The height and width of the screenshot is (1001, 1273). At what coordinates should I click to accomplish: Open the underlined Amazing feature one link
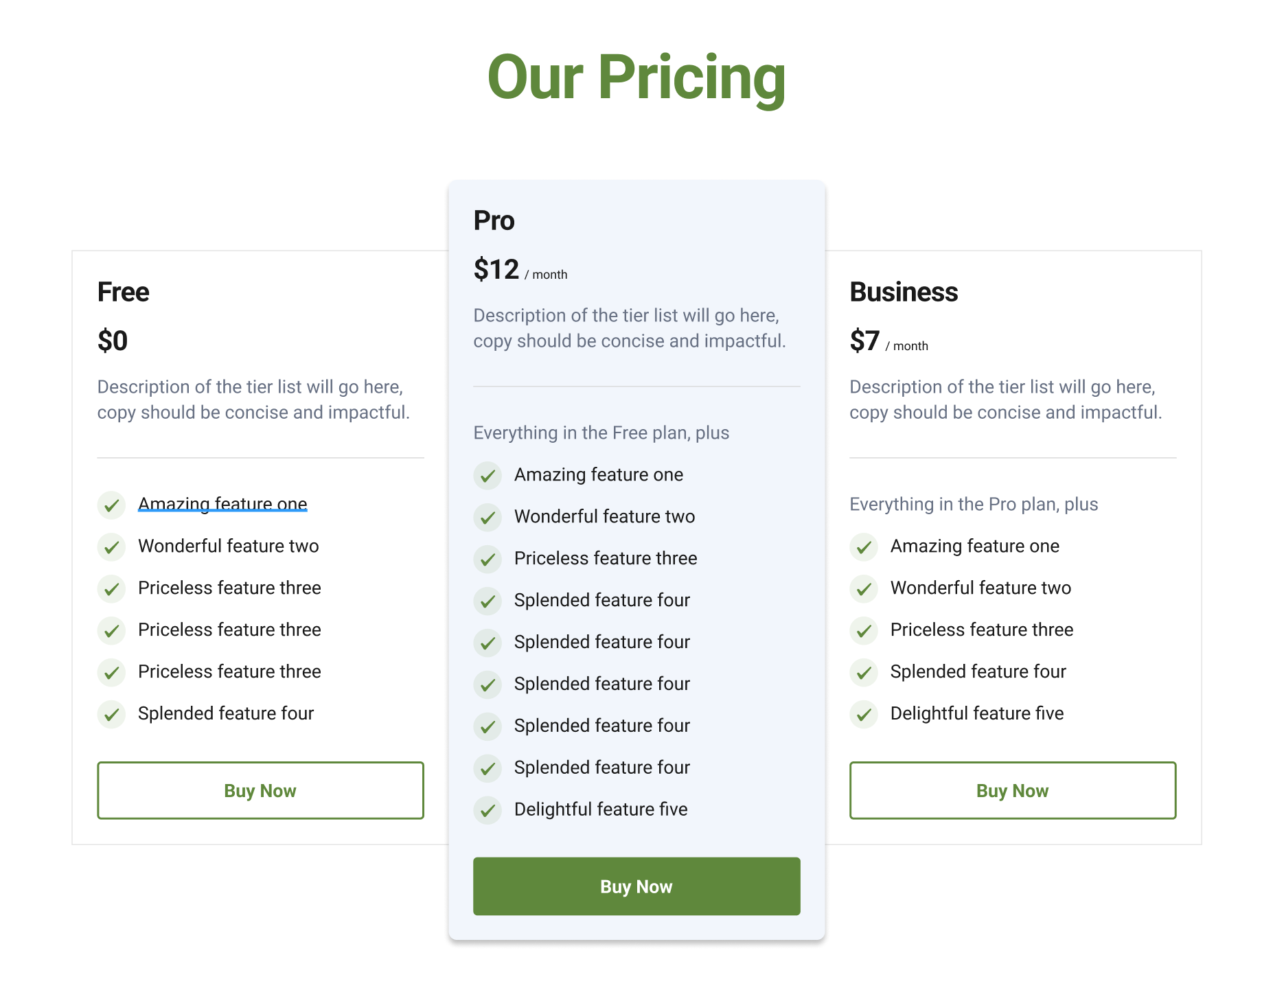[222, 504]
